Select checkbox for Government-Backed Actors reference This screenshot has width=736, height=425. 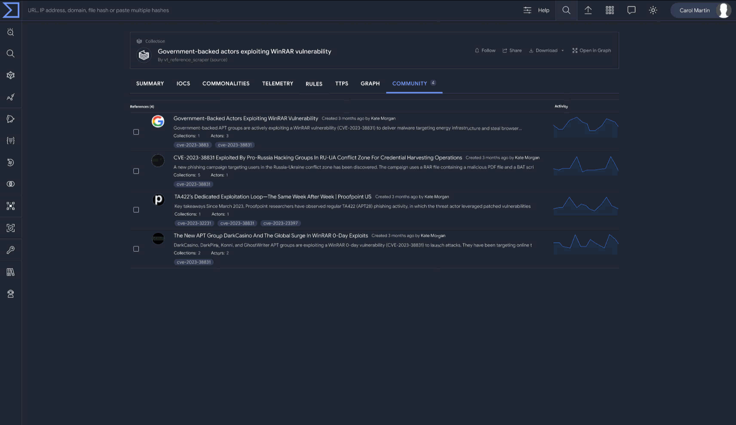click(136, 132)
